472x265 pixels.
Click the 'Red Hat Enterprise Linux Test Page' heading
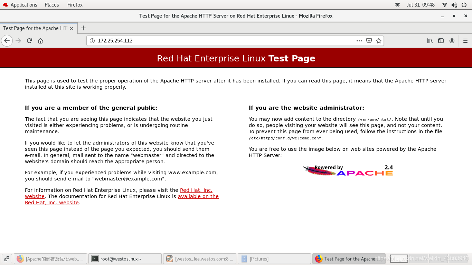236,58
